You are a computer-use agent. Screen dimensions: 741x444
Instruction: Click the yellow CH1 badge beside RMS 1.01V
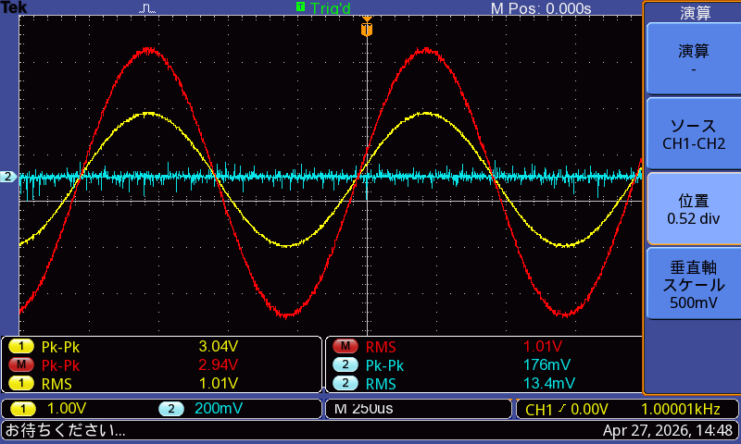[x=21, y=383]
